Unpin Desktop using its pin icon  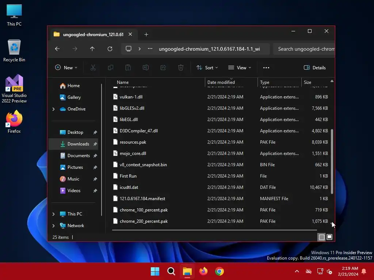point(95,132)
